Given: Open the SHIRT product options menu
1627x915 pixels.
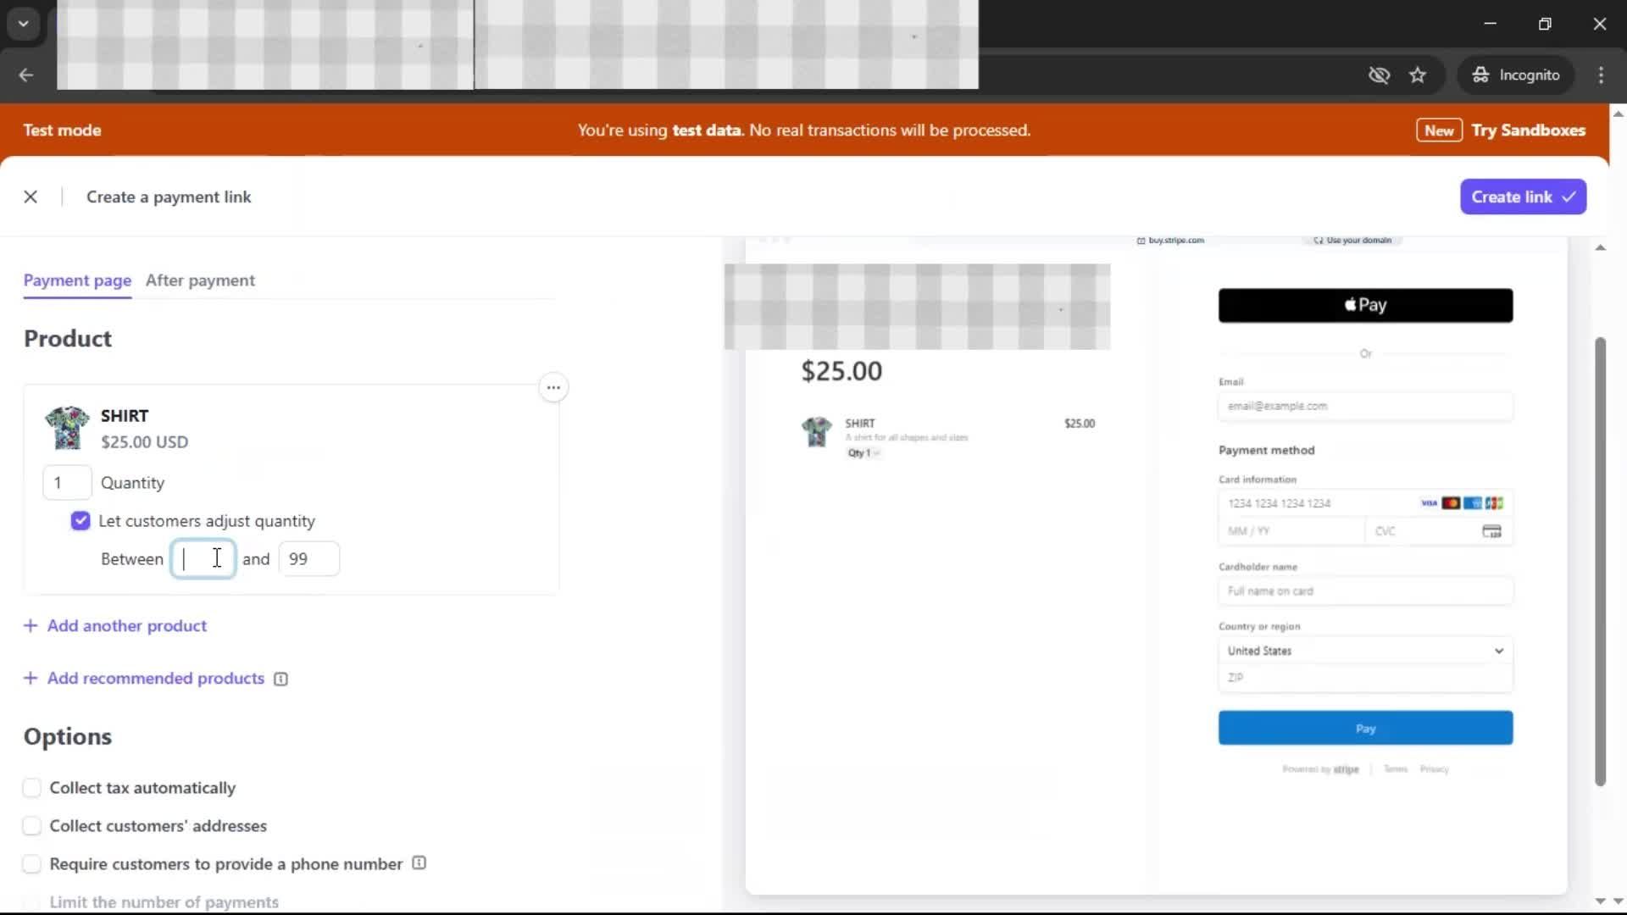Looking at the screenshot, I should [553, 387].
